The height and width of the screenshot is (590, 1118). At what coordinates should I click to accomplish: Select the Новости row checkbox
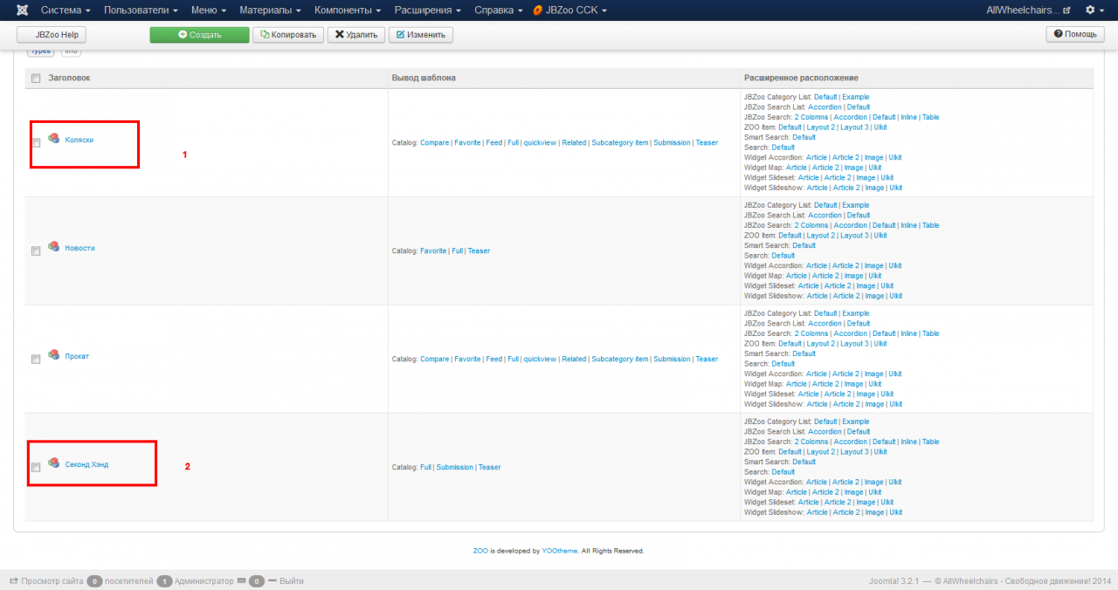(36, 251)
